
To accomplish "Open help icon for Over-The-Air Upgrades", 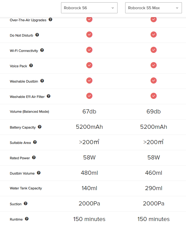I will tap(50, 19).
